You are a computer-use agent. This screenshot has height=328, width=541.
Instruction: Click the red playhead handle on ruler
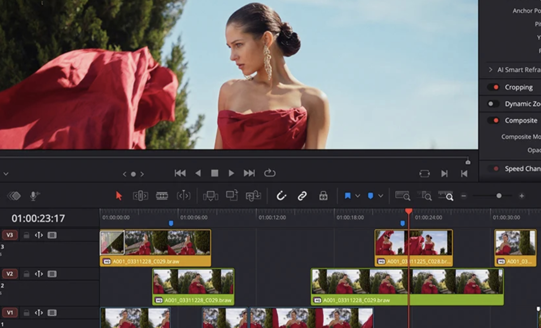pyautogui.click(x=409, y=211)
